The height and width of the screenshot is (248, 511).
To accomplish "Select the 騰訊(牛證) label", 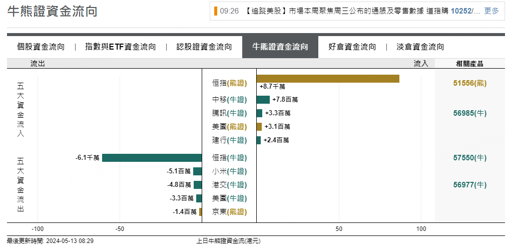I will 229,113.
